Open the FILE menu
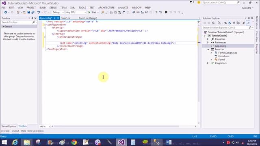 click(x=4, y=8)
